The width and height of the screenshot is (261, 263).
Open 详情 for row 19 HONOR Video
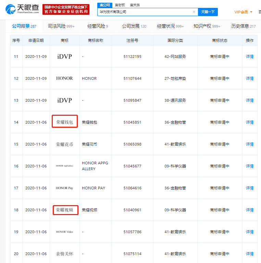coord(250,232)
